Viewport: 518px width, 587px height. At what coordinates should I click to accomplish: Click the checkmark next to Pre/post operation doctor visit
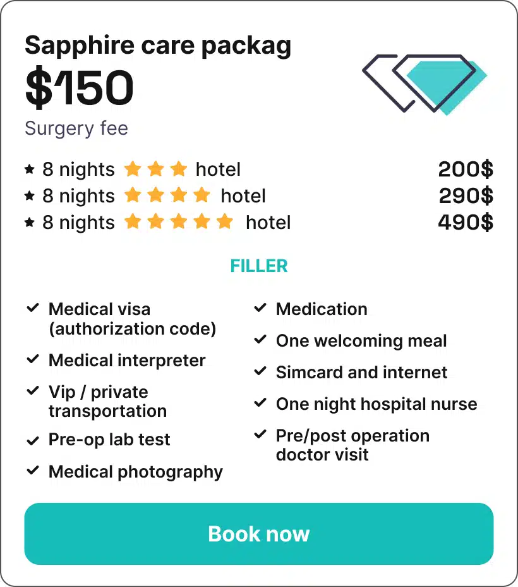260,435
